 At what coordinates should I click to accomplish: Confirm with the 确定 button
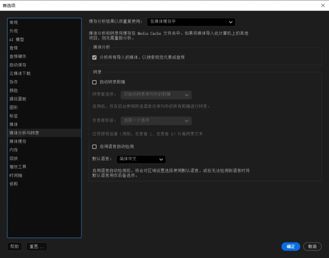291,246
